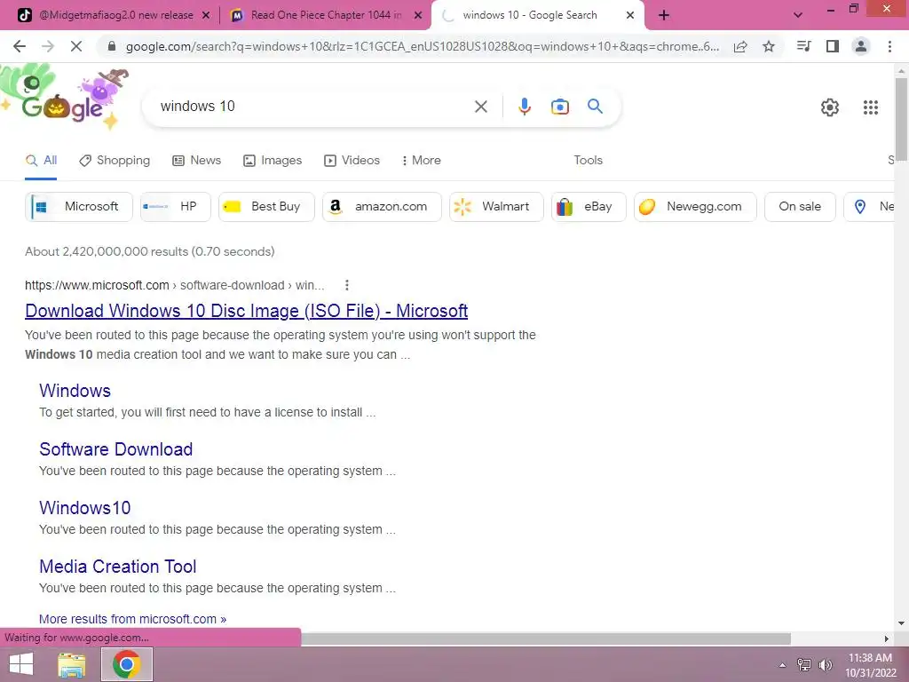Stop loading the page
The image size is (909, 682).
[x=76, y=46]
